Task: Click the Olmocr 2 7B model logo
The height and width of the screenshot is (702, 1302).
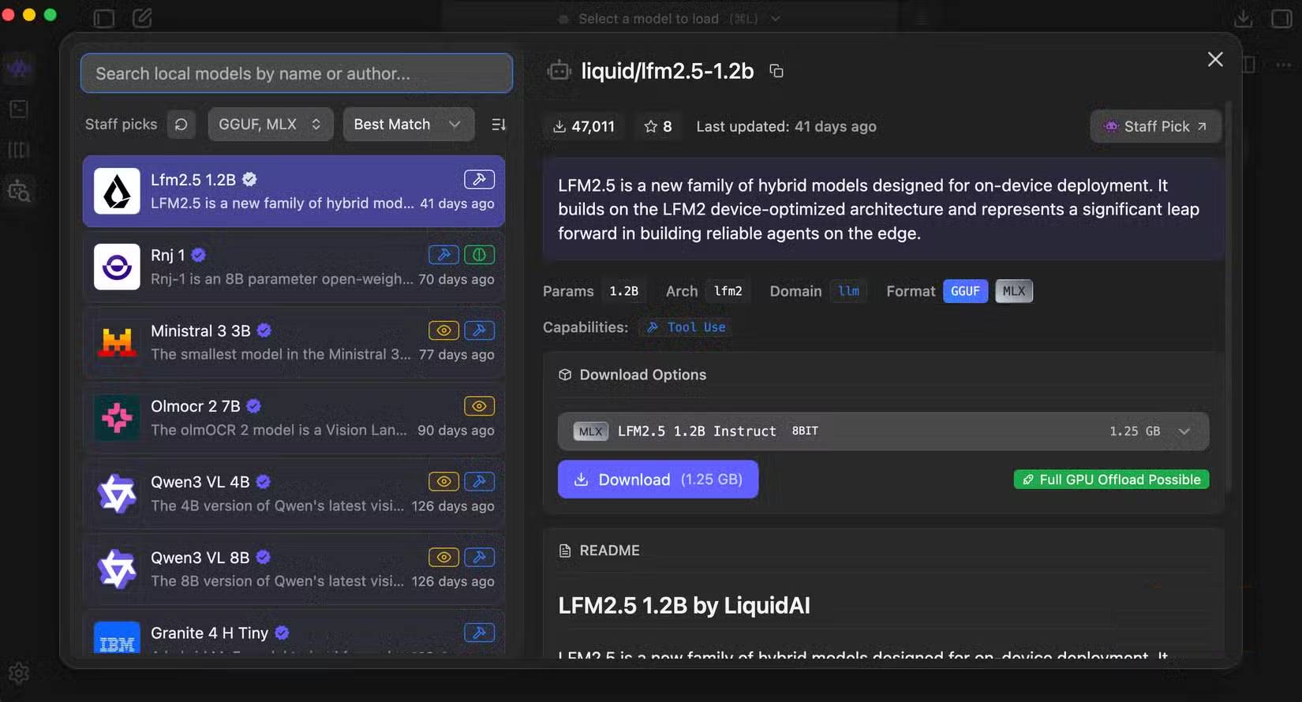Action: 117,418
